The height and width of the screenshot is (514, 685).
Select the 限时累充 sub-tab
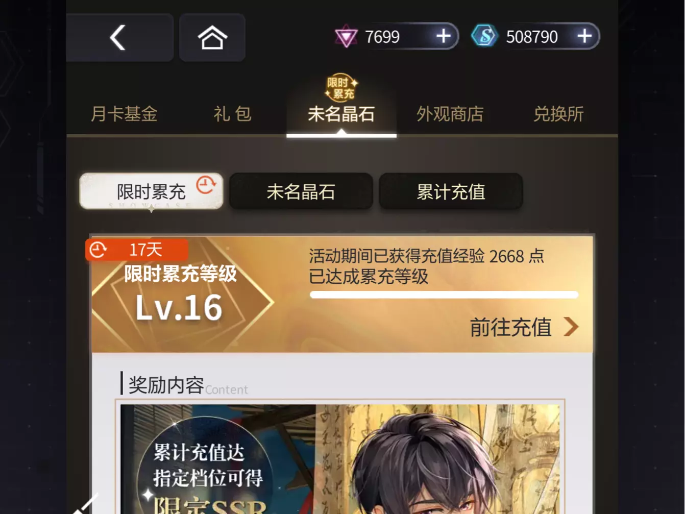(151, 191)
